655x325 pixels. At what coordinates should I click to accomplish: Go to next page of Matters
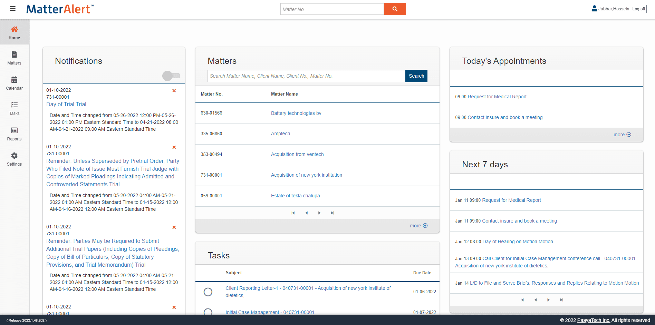(x=319, y=213)
